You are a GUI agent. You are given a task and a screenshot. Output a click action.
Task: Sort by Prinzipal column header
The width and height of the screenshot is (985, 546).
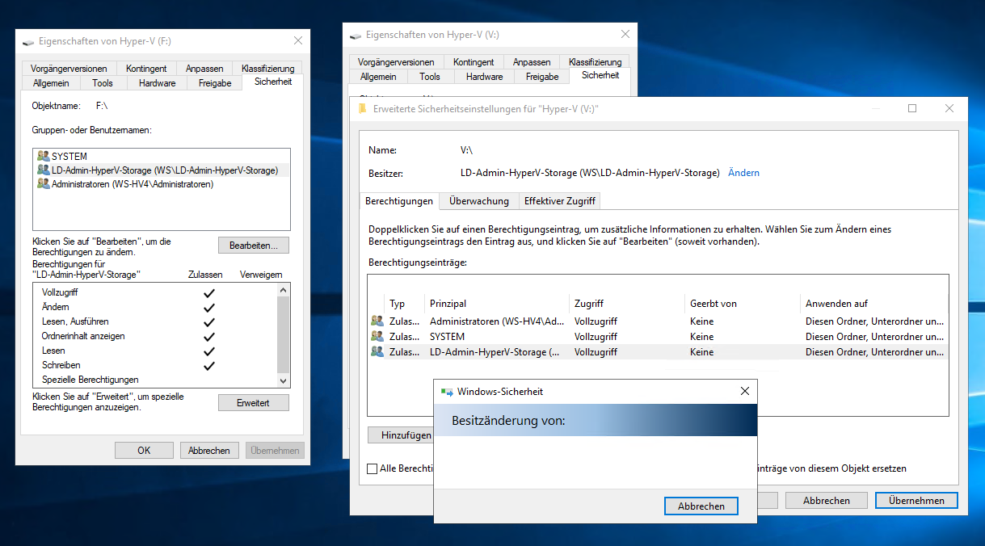497,304
